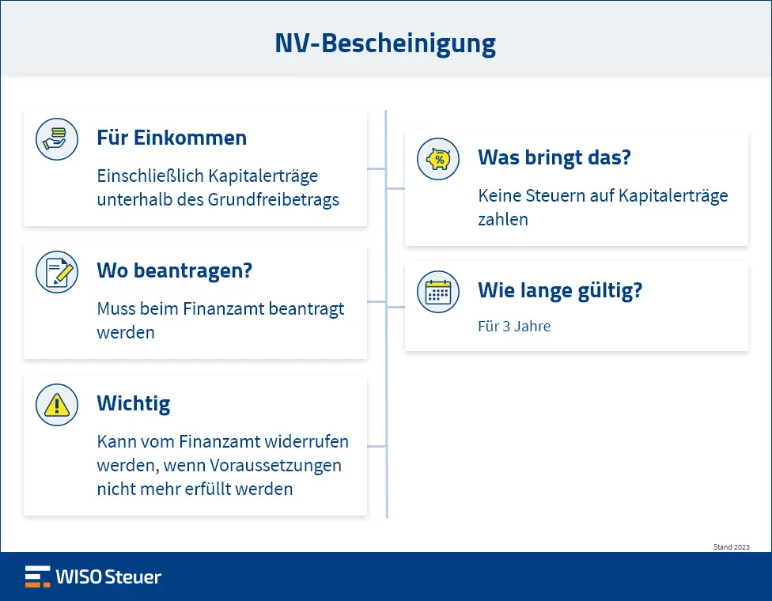Click the Wie lange gültig? heading
The width and height of the screenshot is (772, 601).
[560, 291]
